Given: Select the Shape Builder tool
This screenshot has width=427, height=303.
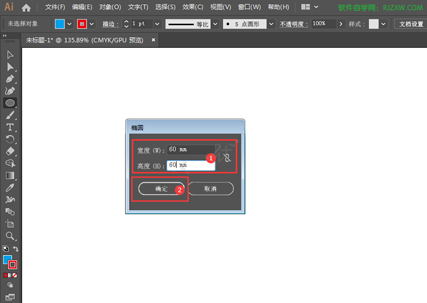Looking at the screenshot, I should coord(10,163).
